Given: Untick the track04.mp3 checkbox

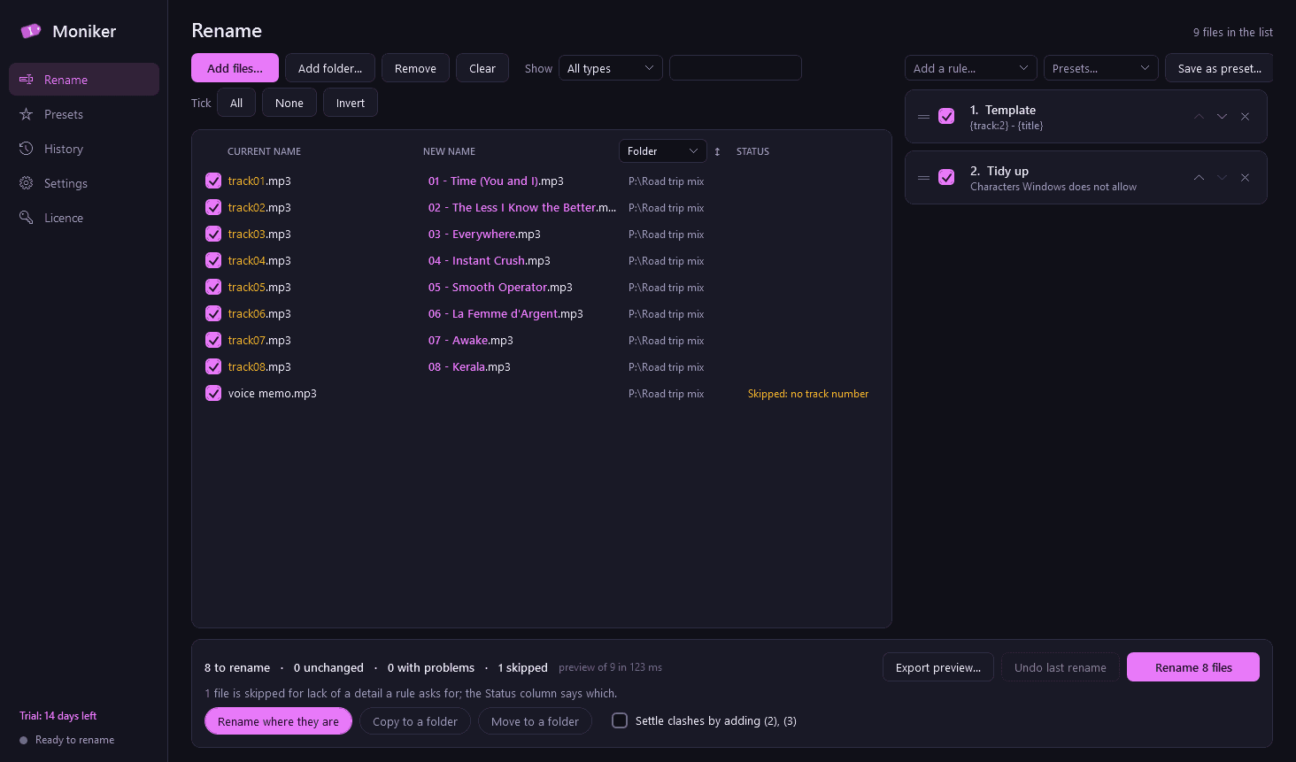Looking at the screenshot, I should (213, 260).
